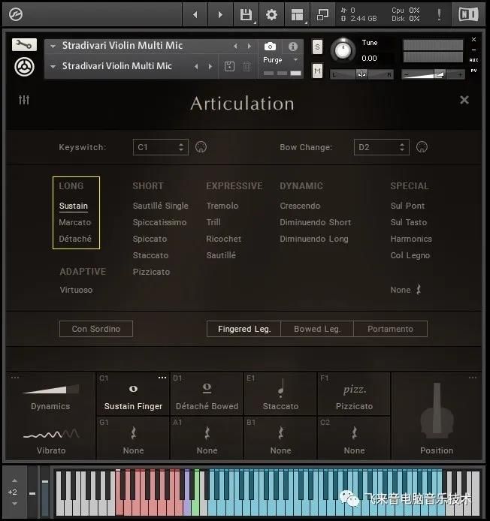The height and width of the screenshot is (521, 490).
Task: Toggle PV performance view
Action: click(x=473, y=71)
